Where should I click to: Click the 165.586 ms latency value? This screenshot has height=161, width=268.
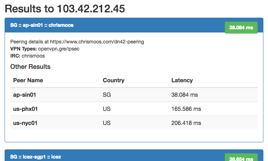click(186, 109)
